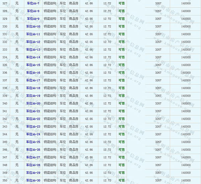This screenshot has height=184, width=201.
Task: Click the 车位Ab-26 link
Action: pyautogui.click(x=33, y=150)
